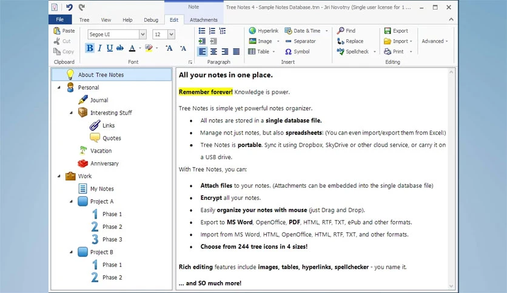This screenshot has height=293, width=507.
Task: Click the Print button
Action: click(394, 51)
